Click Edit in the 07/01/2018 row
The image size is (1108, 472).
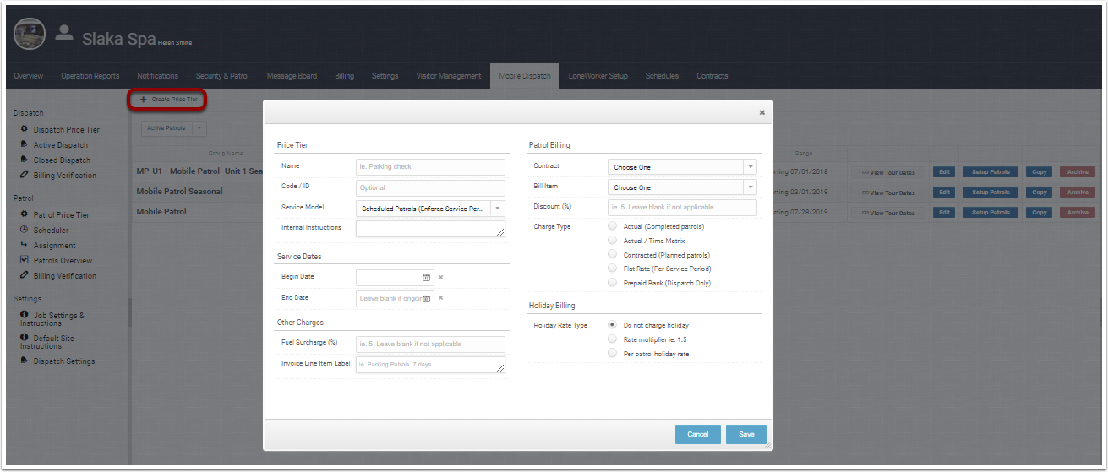point(944,172)
